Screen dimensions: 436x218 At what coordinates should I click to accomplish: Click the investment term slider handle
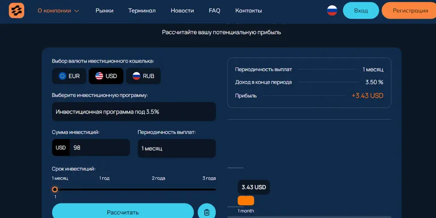click(55, 189)
